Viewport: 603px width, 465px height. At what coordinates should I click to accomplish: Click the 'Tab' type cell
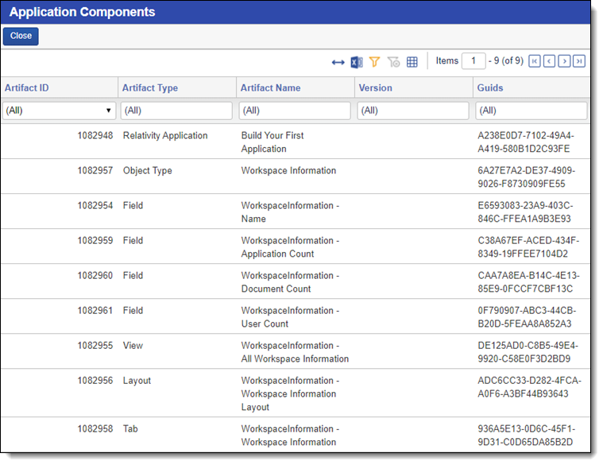click(130, 429)
